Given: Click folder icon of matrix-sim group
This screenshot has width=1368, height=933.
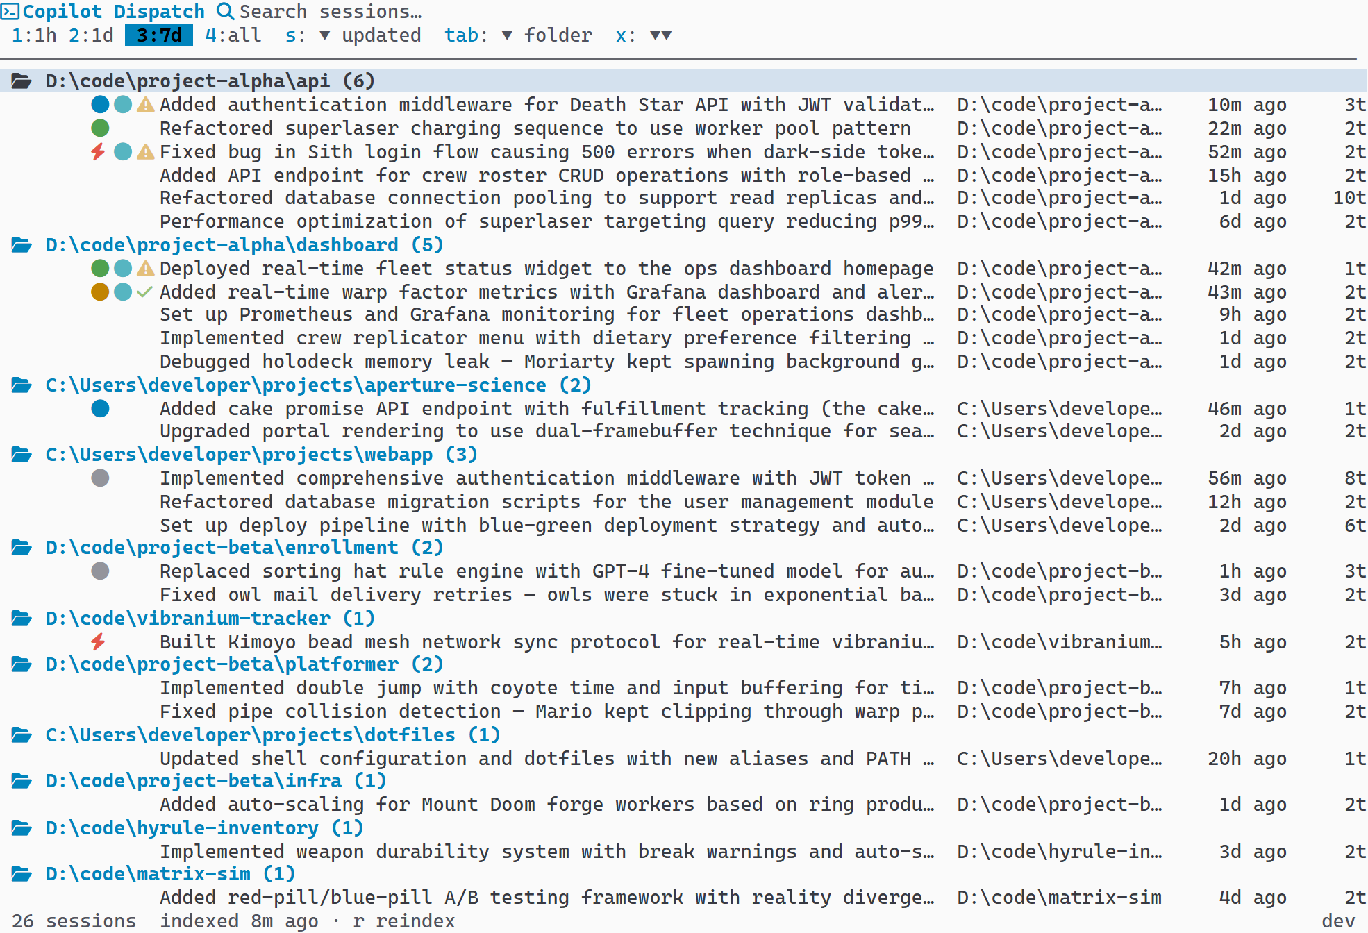Looking at the screenshot, I should point(22,874).
